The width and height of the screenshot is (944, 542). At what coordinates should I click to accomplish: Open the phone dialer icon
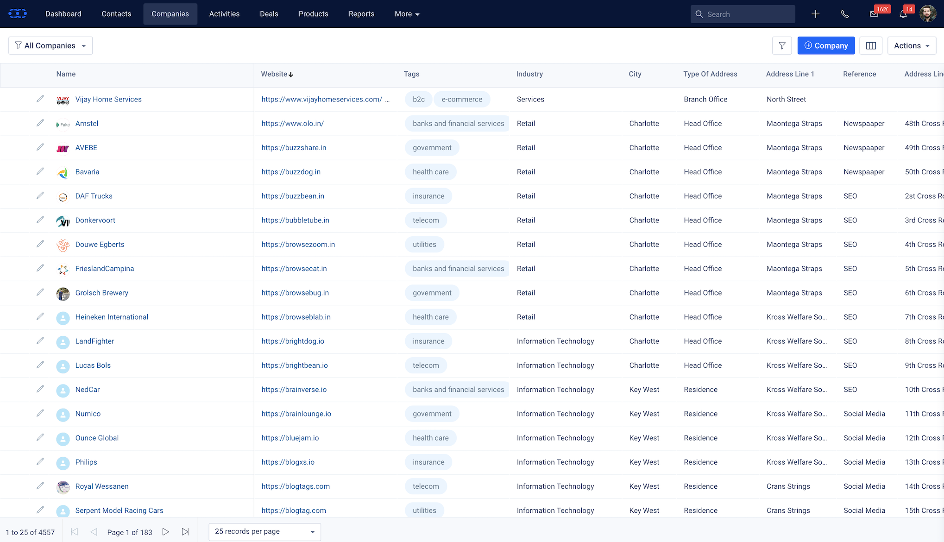tap(845, 14)
